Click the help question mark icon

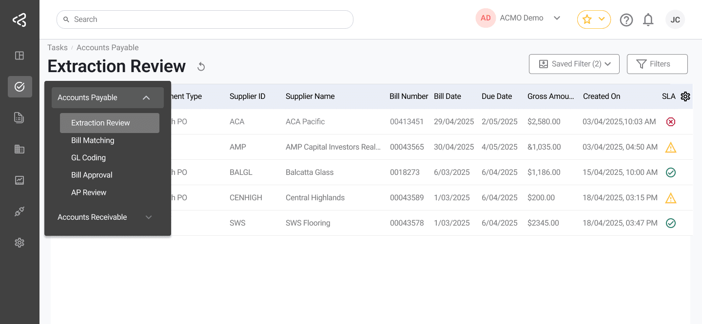click(626, 19)
